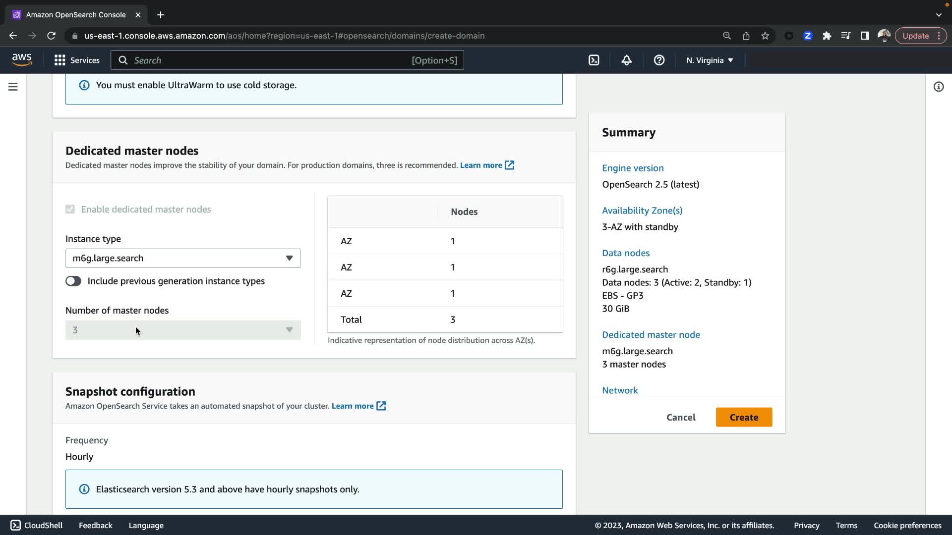Bookmark this page with star icon
Image resolution: width=952 pixels, height=535 pixels.
pyautogui.click(x=765, y=36)
